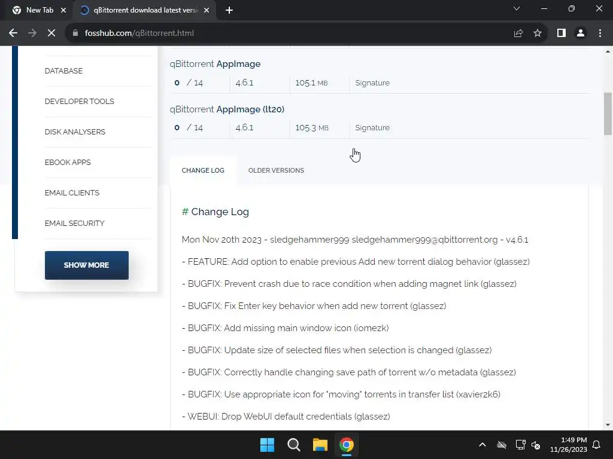Close the New Tab tab
The image size is (613, 459).
click(63, 11)
